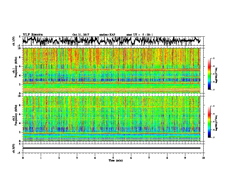Select the 'Oct. 21, 2017' date label
Image resolution: width=229 pixels, height=177 pixels.
coord(81,35)
